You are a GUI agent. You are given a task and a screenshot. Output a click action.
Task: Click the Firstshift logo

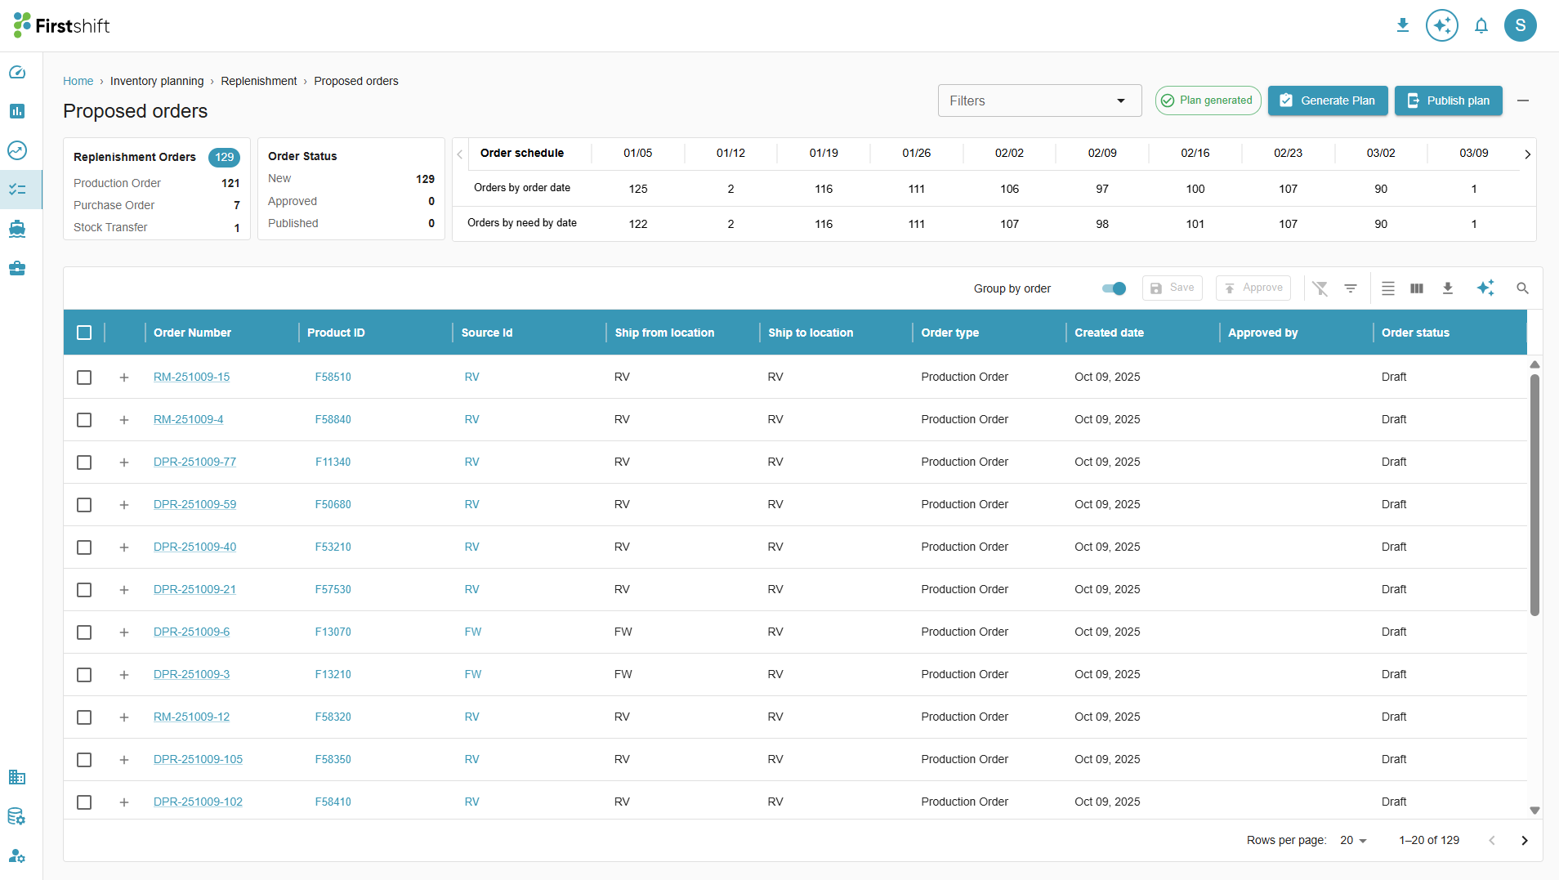click(x=61, y=25)
